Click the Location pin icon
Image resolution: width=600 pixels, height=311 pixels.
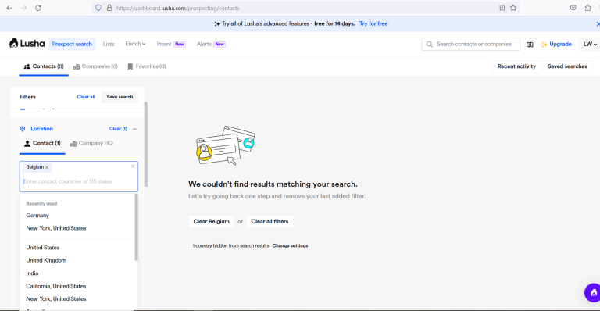23,129
